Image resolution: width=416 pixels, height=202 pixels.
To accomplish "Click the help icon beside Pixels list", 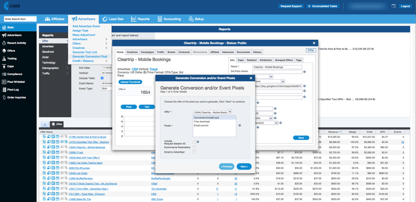I will click(239, 125).
